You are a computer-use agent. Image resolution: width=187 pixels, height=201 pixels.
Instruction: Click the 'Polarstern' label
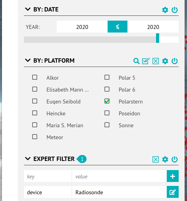[x=131, y=101]
